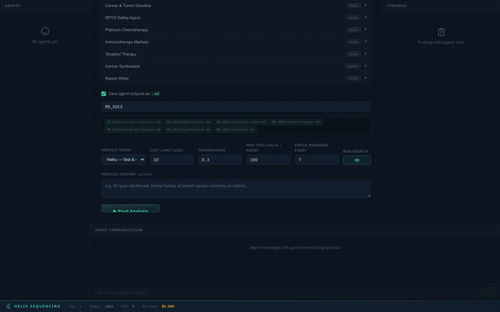Click the Cancer Synthesizer label

point(122,67)
